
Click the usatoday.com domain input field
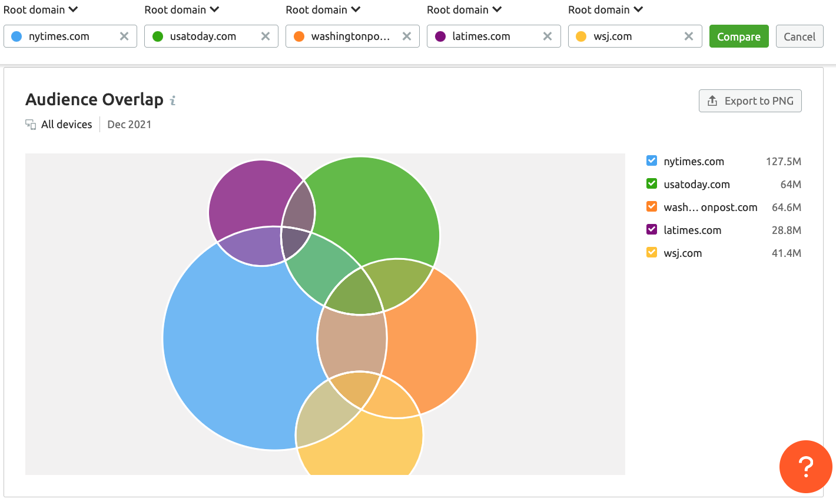211,36
